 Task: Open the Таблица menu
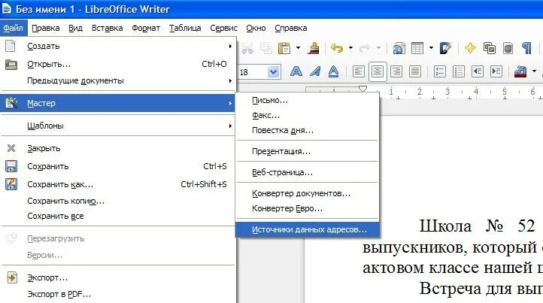point(185,28)
